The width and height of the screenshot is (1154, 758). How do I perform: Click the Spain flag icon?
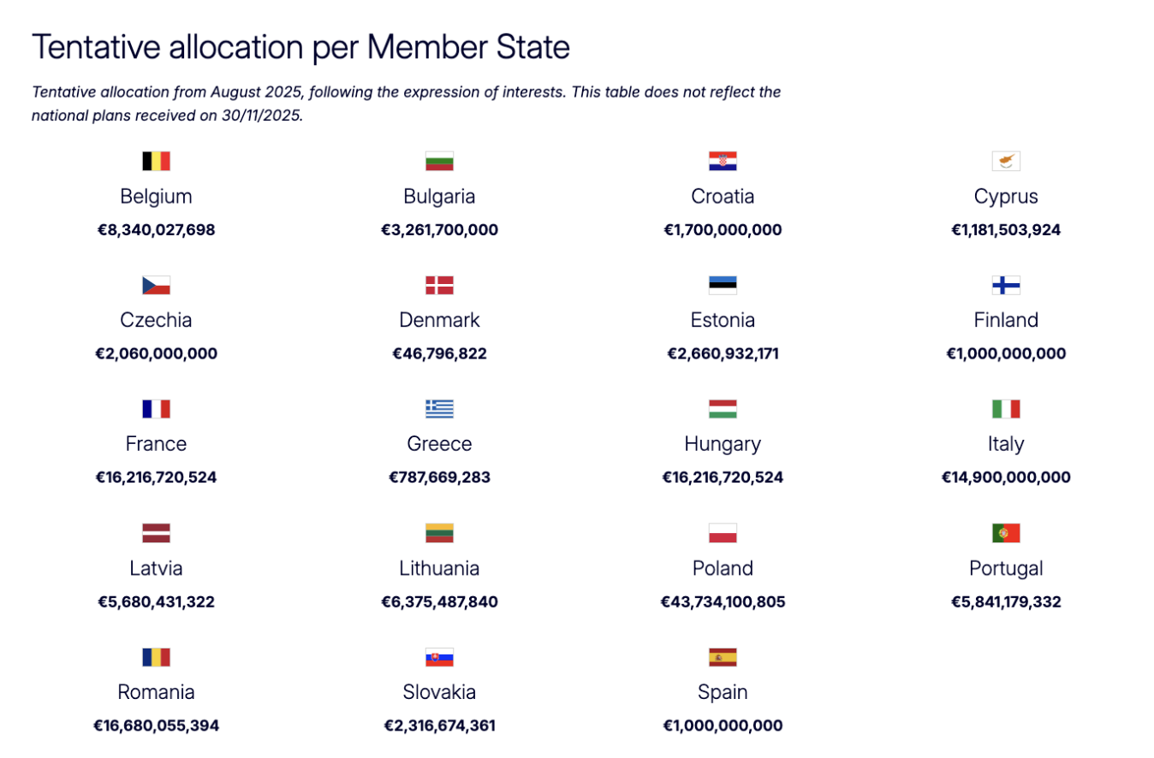tap(723, 657)
